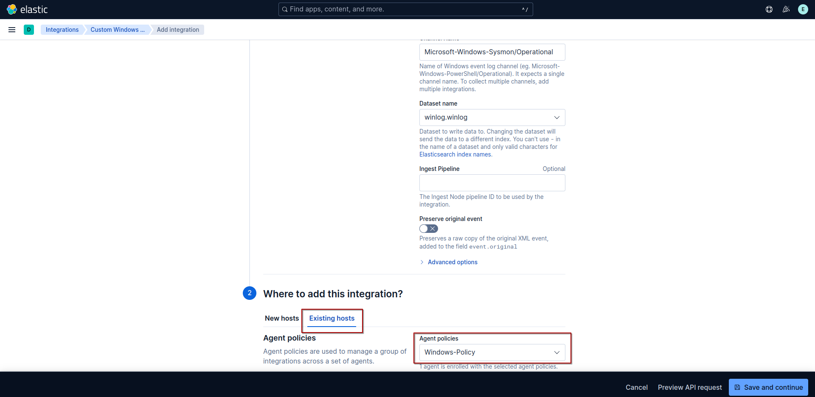
Task: Open the user profile E avatar
Action: 803,9
